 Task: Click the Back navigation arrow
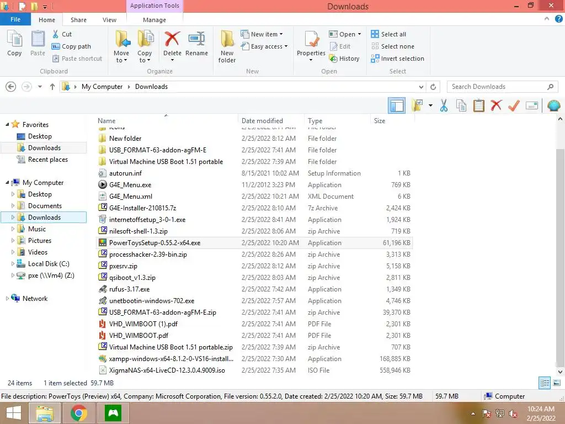point(11,87)
